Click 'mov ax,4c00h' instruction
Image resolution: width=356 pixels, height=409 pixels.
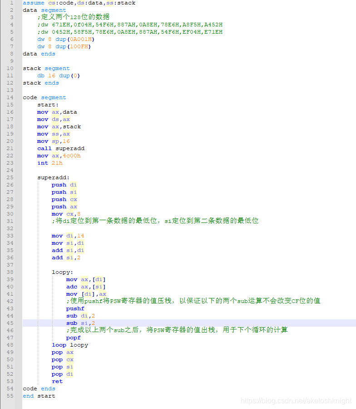[x=59, y=156]
